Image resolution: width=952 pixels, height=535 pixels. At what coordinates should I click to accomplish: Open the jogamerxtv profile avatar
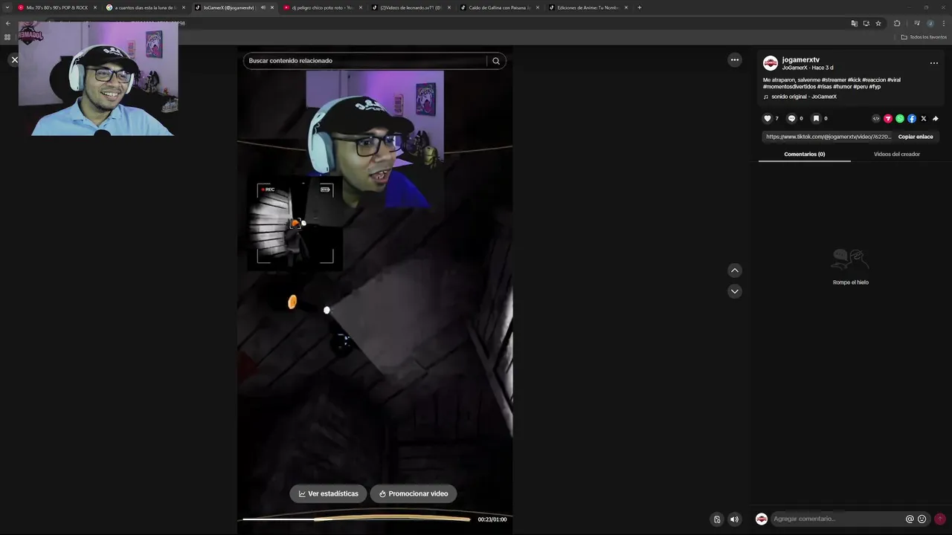pyautogui.click(x=771, y=63)
